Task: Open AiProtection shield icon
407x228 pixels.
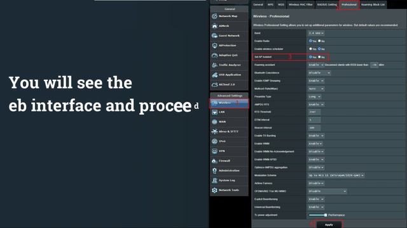Action: click(215, 46)
